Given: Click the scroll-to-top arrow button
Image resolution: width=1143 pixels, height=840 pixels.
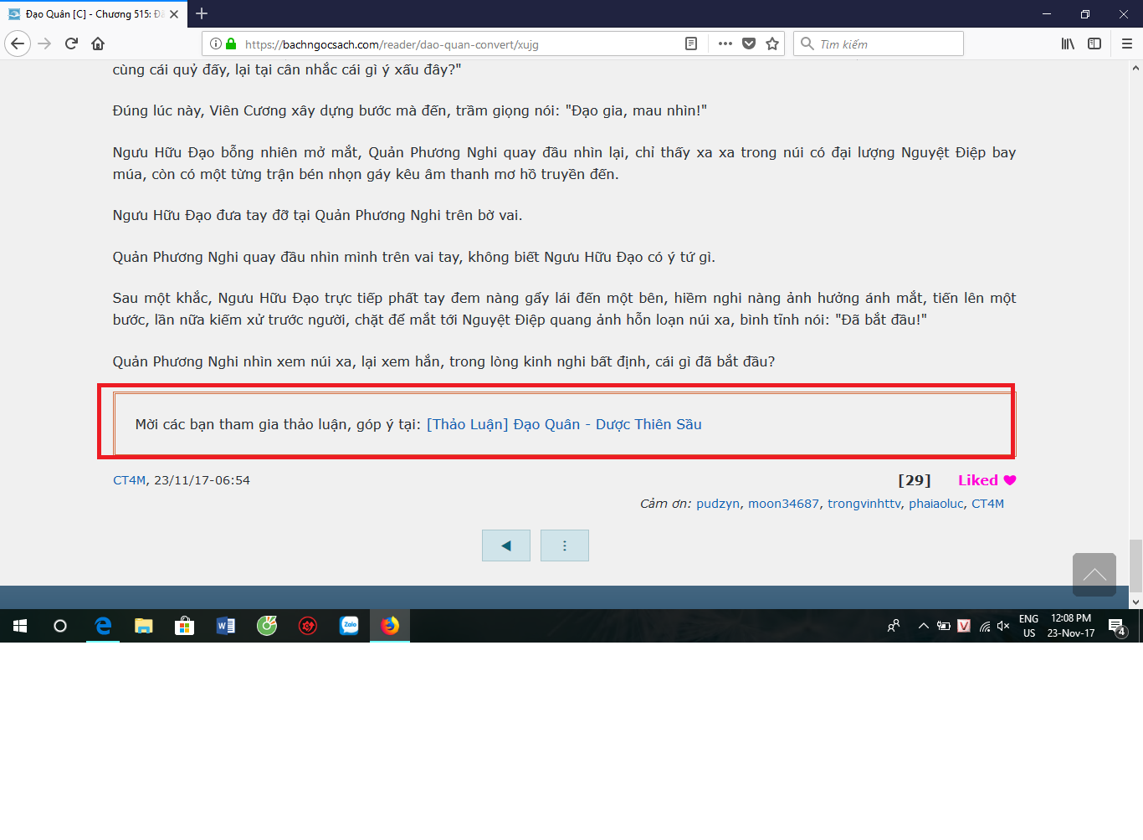Looking at the screenshot, I should coord(1094,574).
